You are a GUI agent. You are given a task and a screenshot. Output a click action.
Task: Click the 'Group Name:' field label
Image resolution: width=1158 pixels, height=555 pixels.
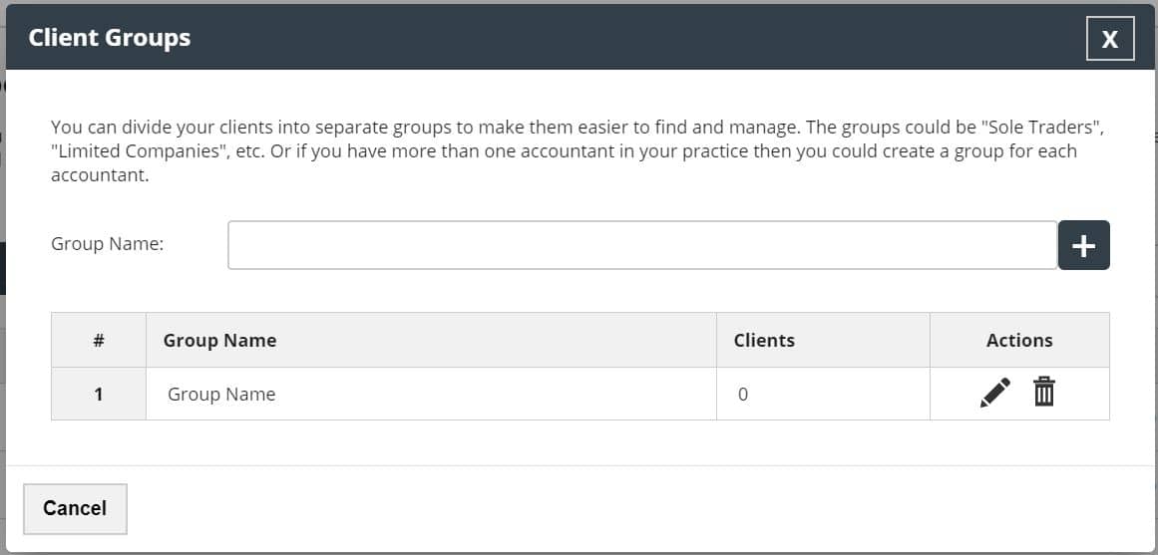107,243
